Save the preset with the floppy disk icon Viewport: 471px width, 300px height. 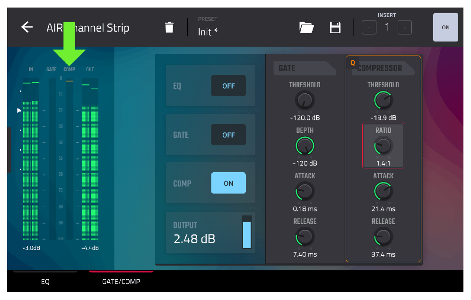[x=335, y=27]
